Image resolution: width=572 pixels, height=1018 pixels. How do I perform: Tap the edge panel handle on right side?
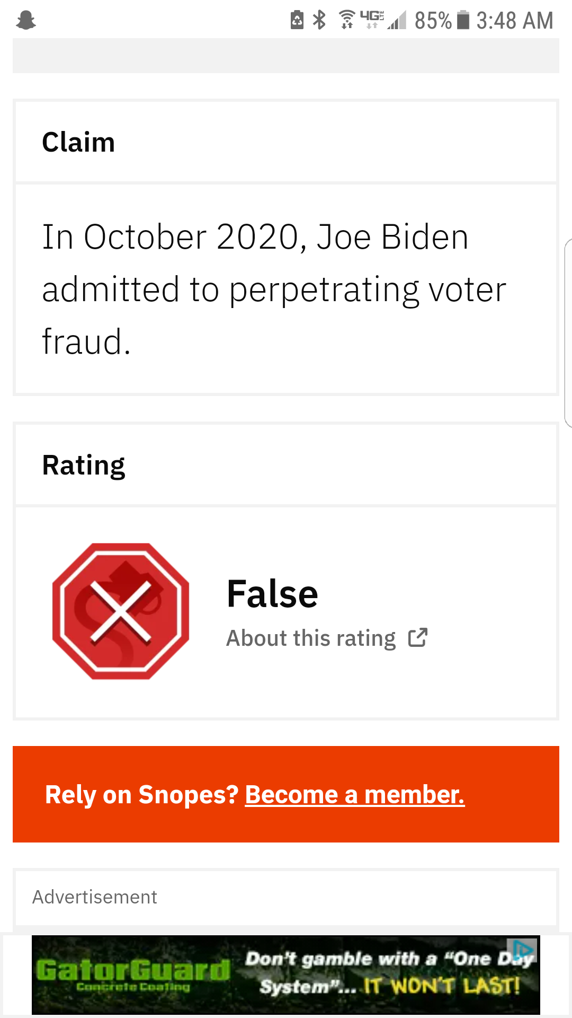(x=568, y=333)
